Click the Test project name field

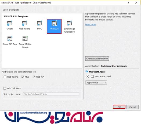pos(51,94)
